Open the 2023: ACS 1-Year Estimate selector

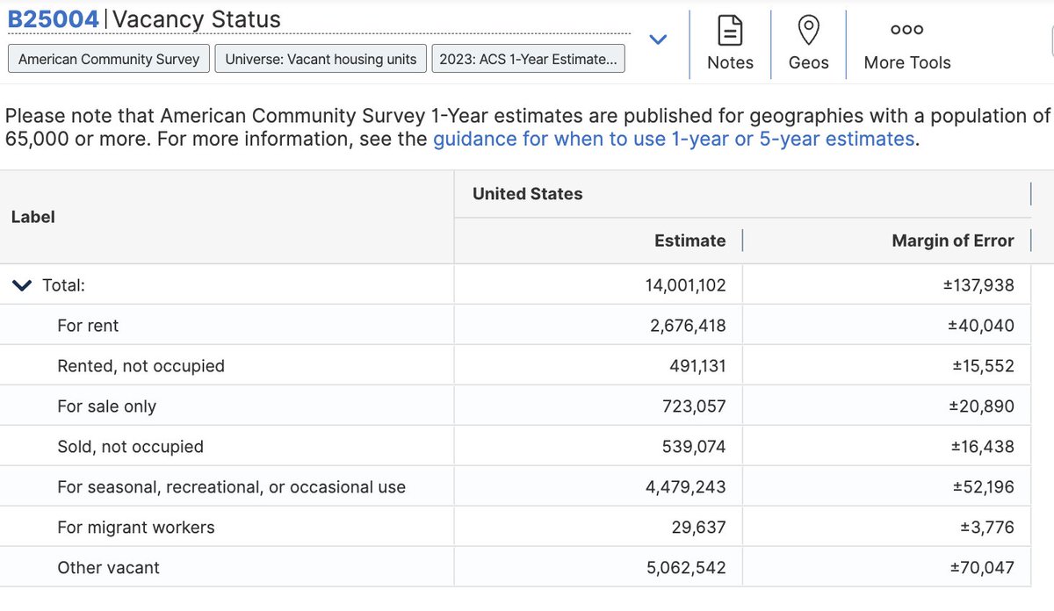(528, 59)
